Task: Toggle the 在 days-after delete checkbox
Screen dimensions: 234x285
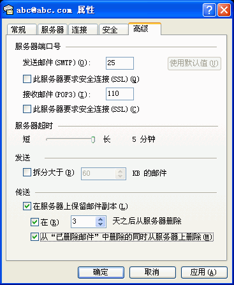Action: (x=34, y=222)
